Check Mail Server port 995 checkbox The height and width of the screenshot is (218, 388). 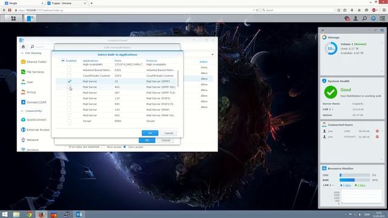(x=69, y=104)
